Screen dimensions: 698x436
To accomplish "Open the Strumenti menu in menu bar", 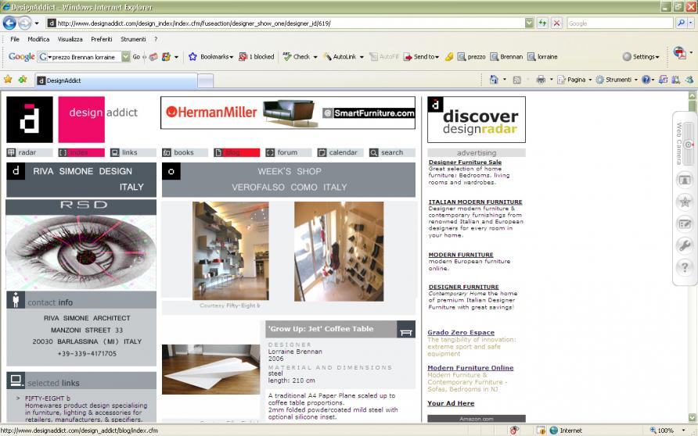I will (x=133, y=39).
